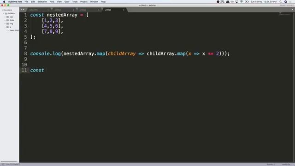Expand the css folder
The height and width of the screenshot is (166, 295).
(x=5, y=17)
